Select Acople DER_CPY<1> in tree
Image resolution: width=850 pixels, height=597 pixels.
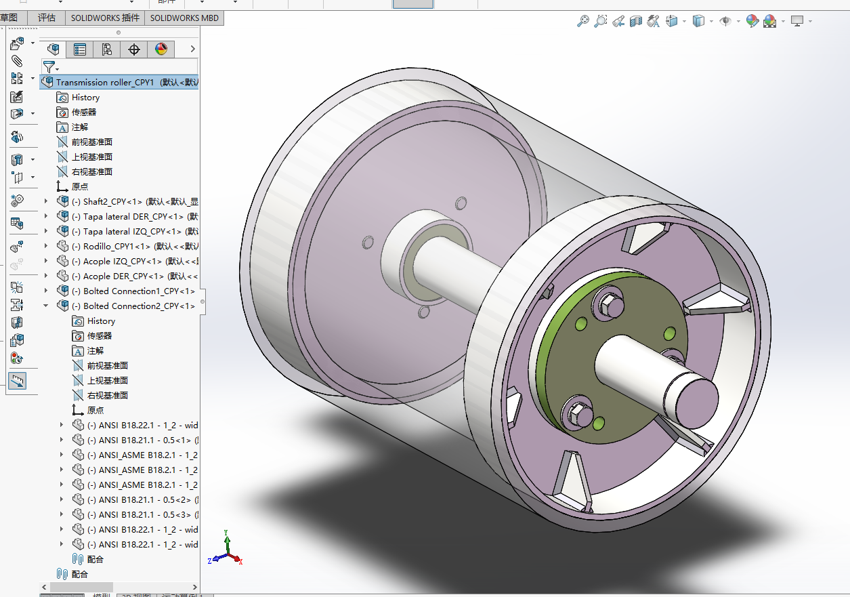[x=127, y=276]
